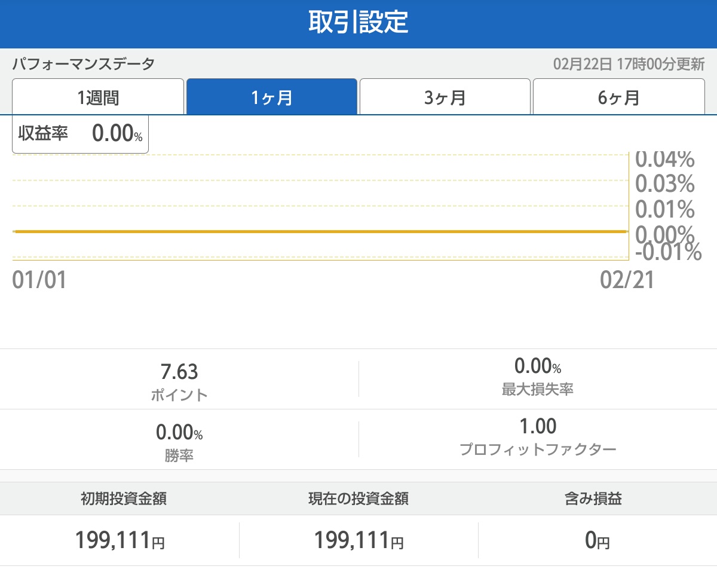Click the 0.03% axis label

point(664,183)
